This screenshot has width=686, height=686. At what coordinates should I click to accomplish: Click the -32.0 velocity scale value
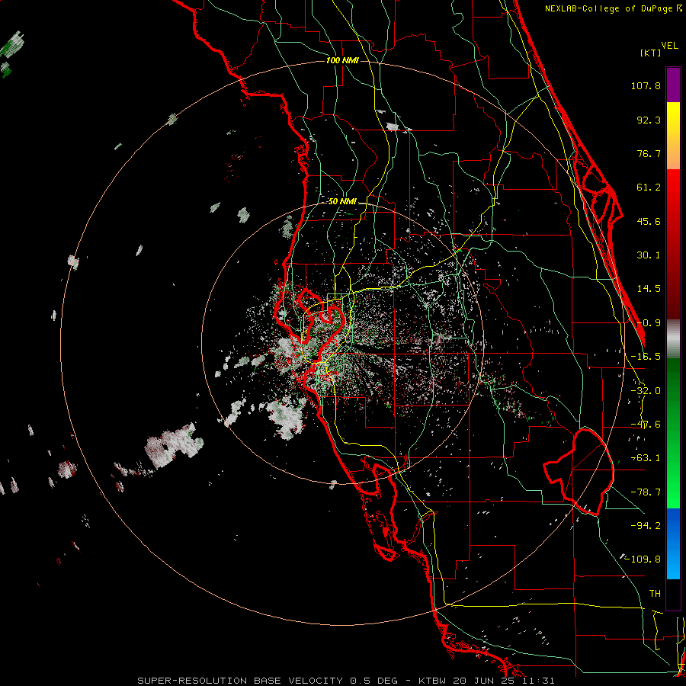coord(646,391)
